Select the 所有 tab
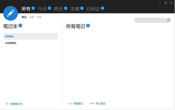Viewport: 175px width, 110px height. coord(26,9)
